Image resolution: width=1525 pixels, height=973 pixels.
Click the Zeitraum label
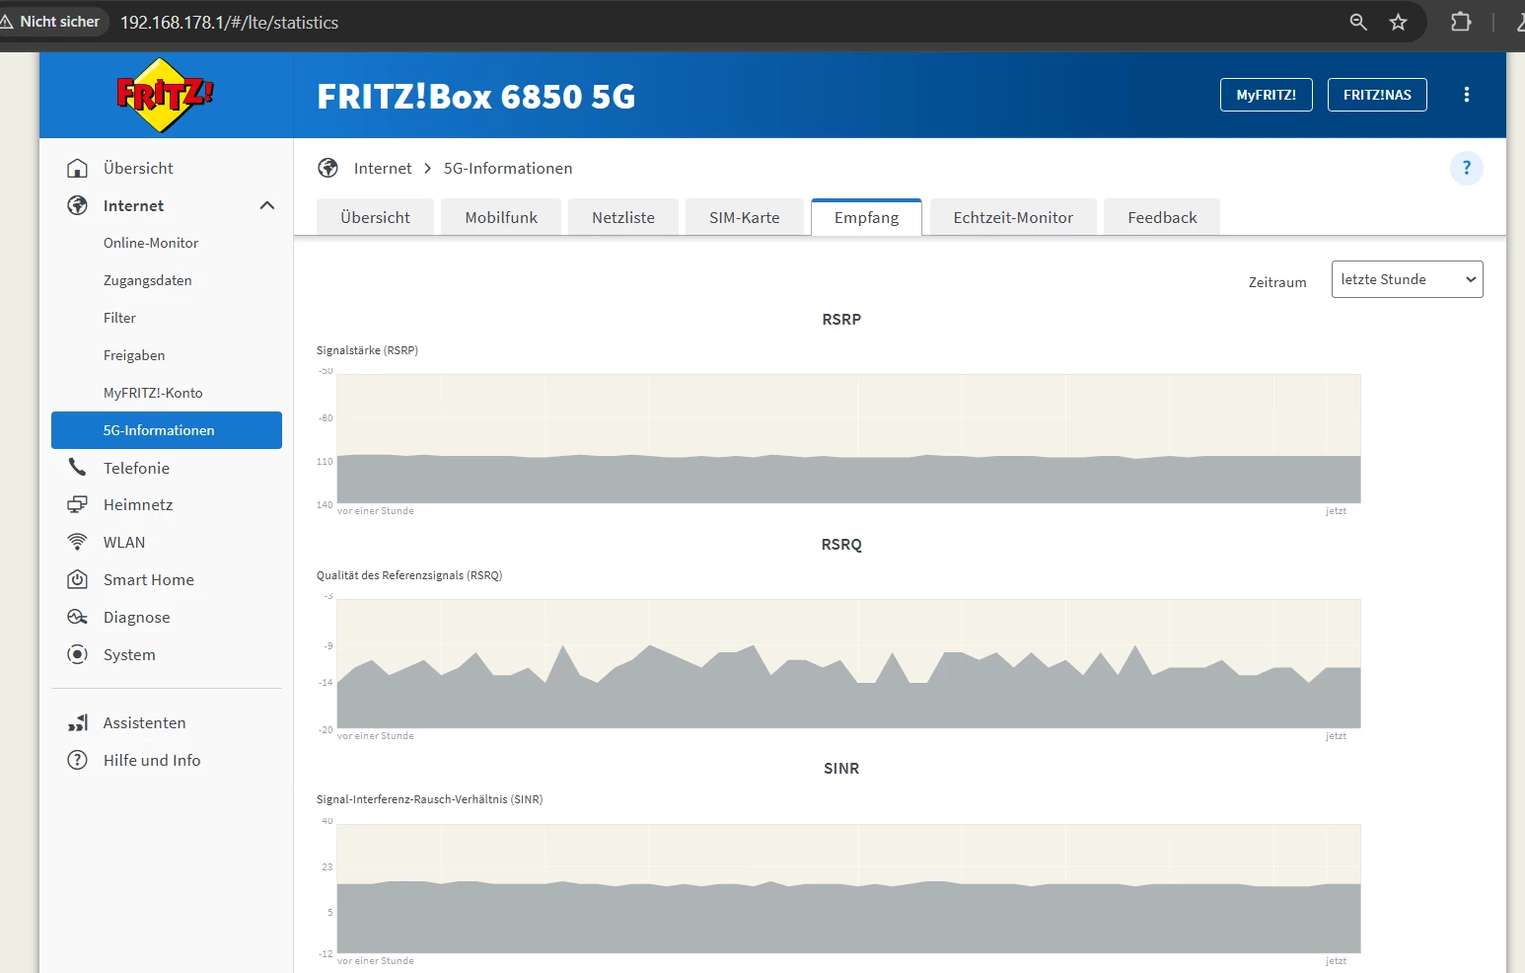pos(1277,282)
